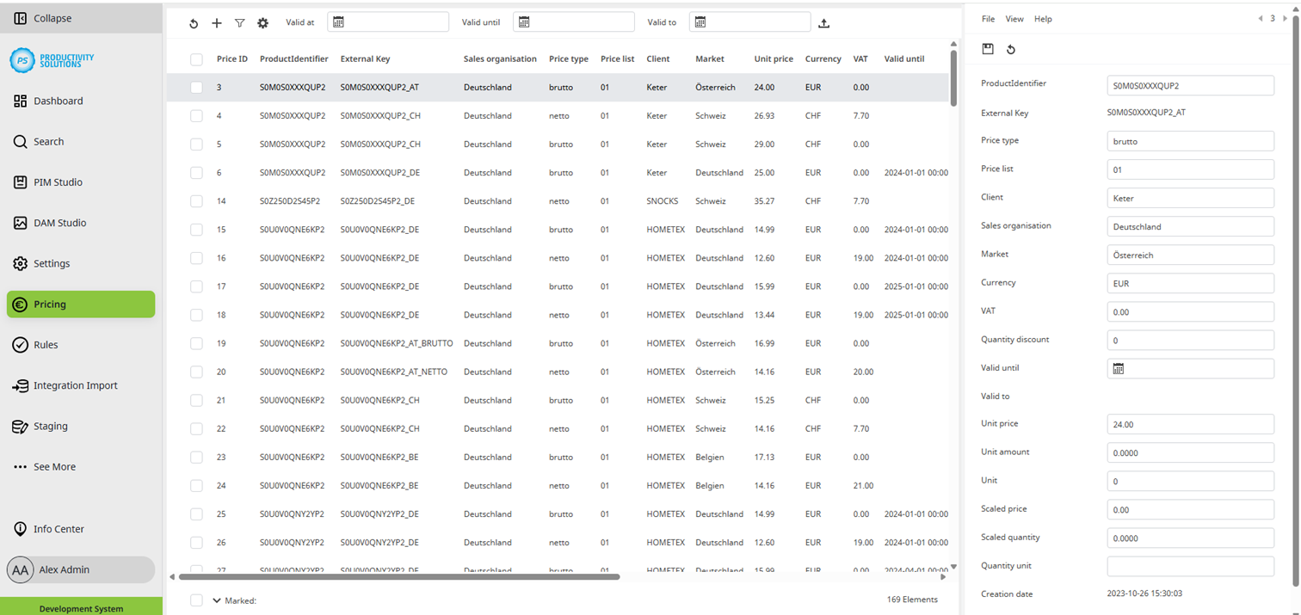Select all rows with the header checkbox
1301x615 pixels.
click(196, 58)
